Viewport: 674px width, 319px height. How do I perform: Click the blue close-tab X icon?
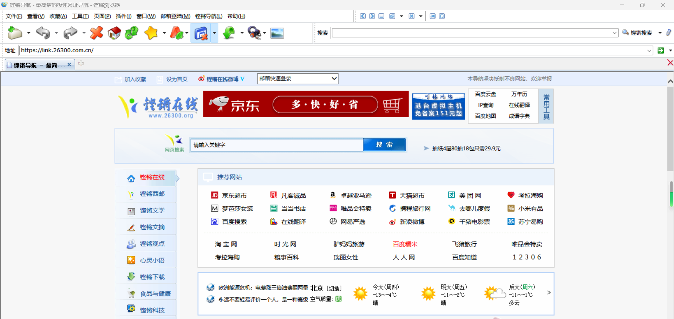(x=412, y=16)
